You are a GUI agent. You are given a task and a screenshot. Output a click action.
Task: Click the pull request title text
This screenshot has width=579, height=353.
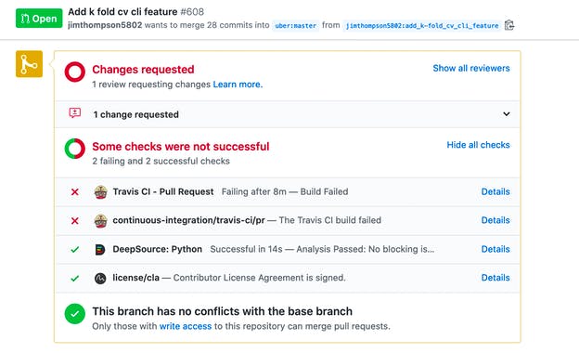(122, 12)
